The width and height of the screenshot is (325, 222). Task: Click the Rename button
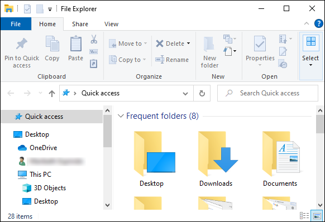tap(172, 60)
